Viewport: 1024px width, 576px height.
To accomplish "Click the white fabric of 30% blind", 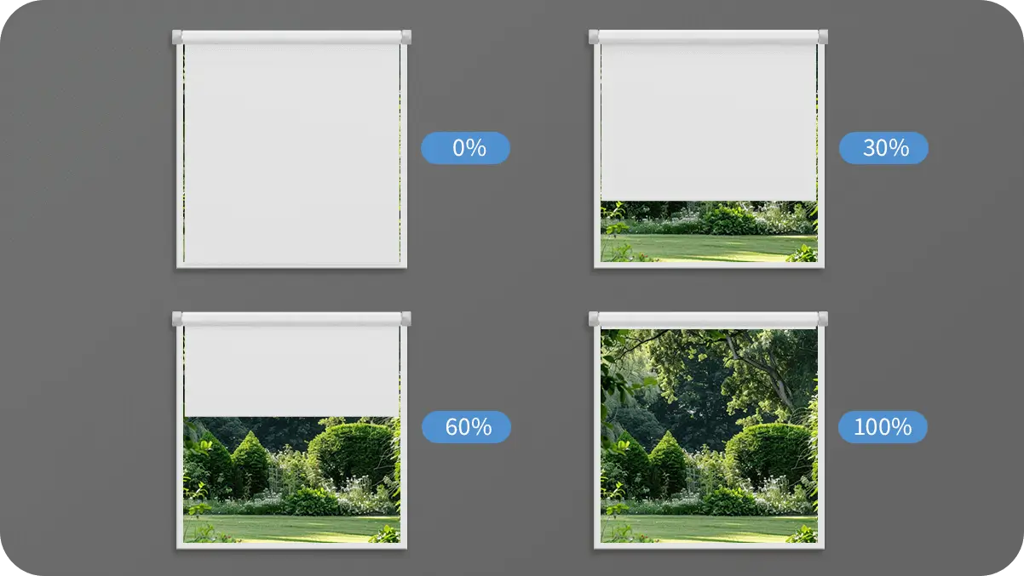I will (x=709, y=123).
